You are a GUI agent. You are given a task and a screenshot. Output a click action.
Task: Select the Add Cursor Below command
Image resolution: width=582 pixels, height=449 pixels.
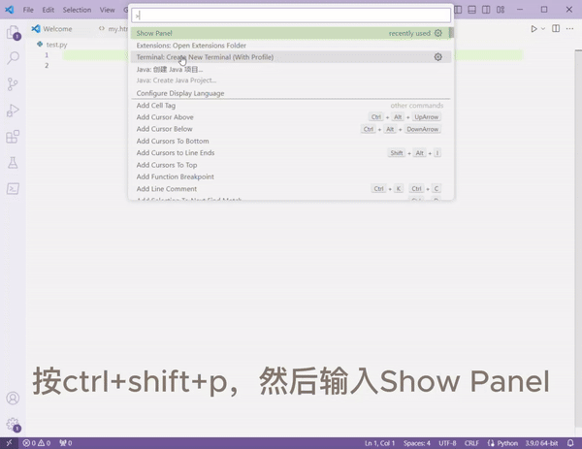(291, 129)
